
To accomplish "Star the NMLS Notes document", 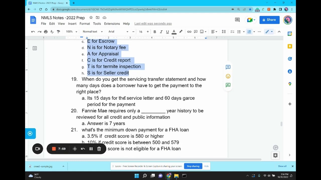I will point(91,18).
